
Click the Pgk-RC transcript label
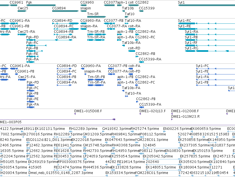(x=32, y=43)
